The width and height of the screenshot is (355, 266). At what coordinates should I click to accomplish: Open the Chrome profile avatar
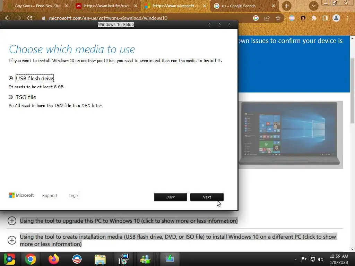[x=336, y=18]
